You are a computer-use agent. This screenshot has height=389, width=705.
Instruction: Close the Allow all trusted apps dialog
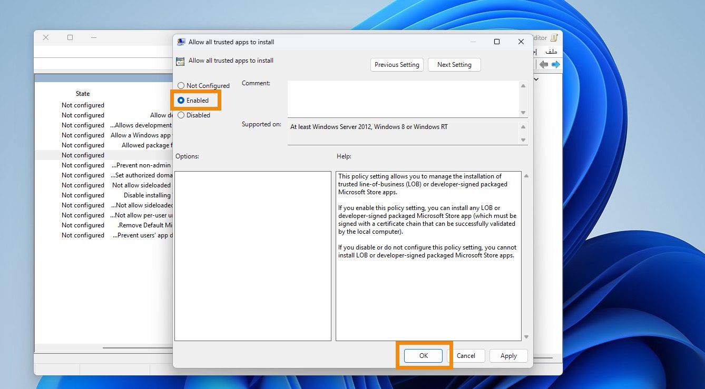(x=521, y=42)
